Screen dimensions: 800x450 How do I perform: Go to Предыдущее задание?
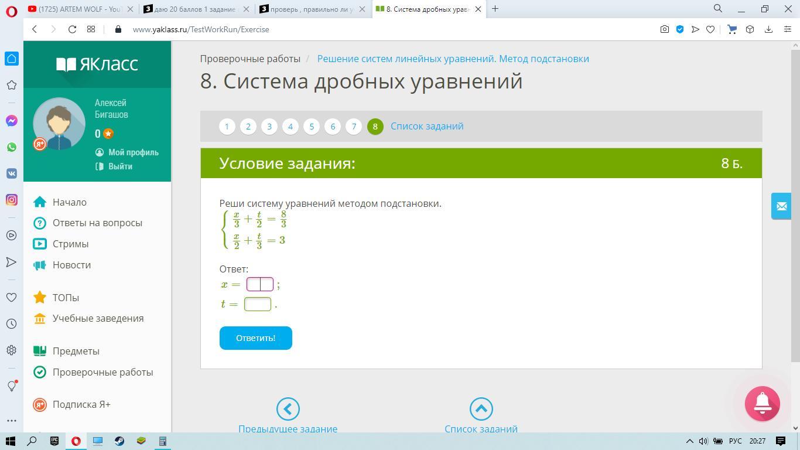[288, 416]
